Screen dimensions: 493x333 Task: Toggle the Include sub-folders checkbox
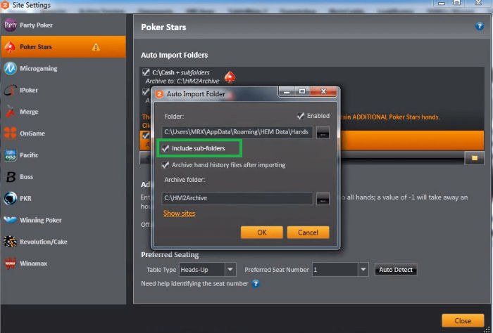click(x=166, y=149)
